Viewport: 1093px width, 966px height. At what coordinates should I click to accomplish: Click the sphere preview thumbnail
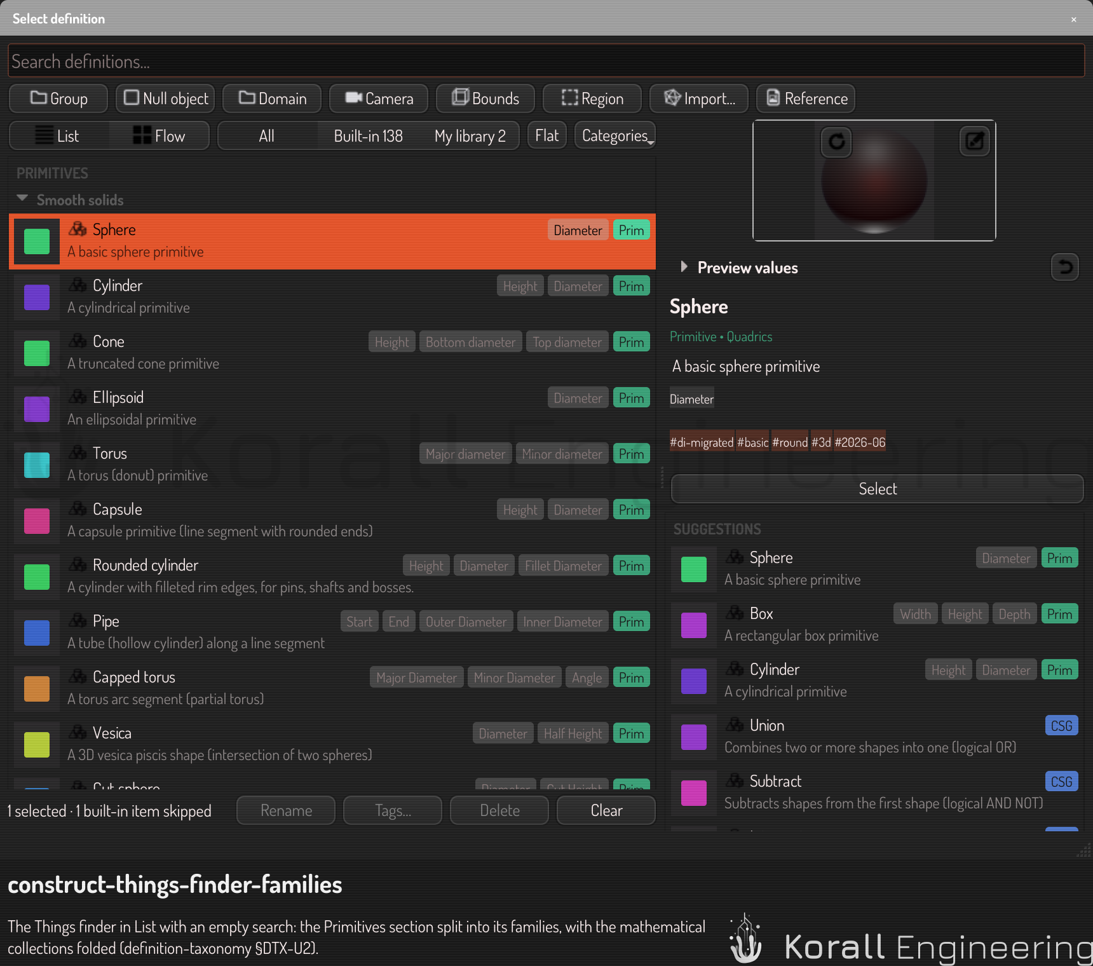pos(874,180)
